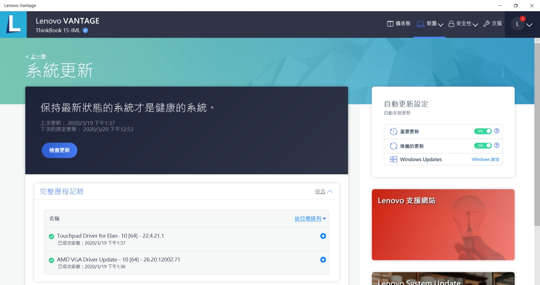Image resolution: width=540 pixels, height=285 pixels.
Task: Click the 完整歷程記錄 heading
Action: 62,191
